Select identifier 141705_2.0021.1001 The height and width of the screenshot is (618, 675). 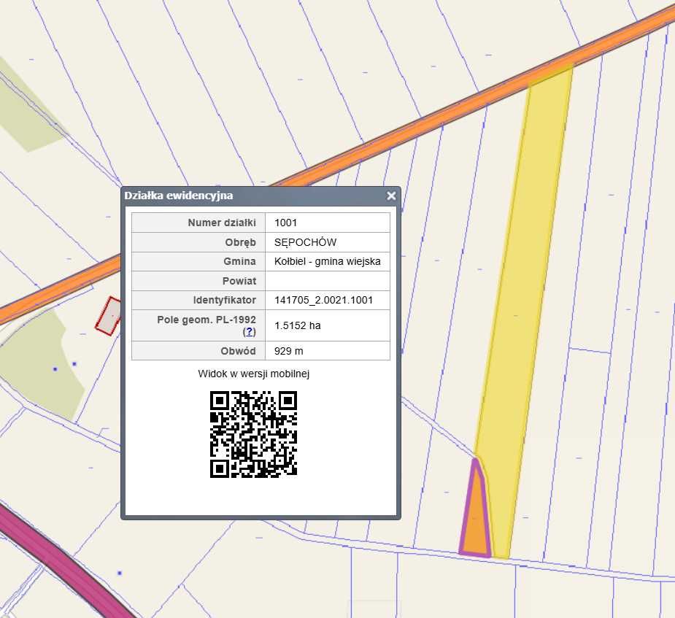(x=323, y=300)
